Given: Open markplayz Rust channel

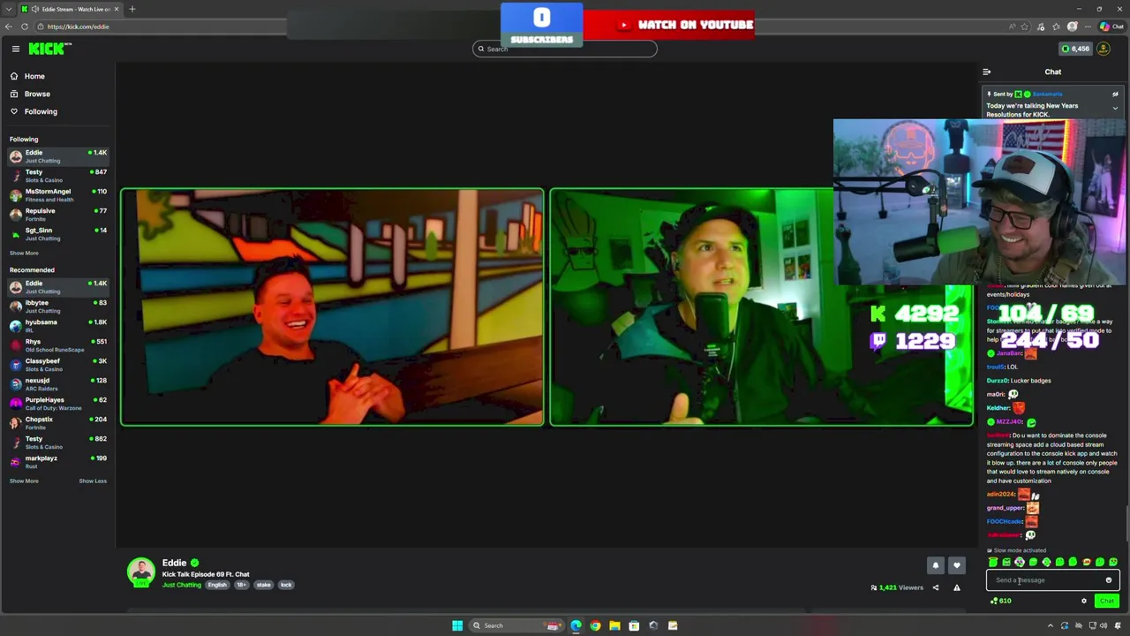Looking at the screenshot, I should (x=57, y=462).
